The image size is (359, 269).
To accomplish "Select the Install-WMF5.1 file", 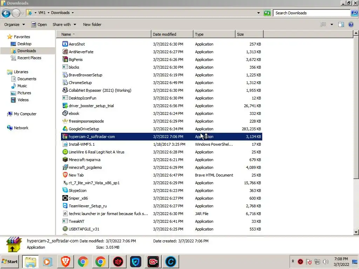I will coord(161,144).
